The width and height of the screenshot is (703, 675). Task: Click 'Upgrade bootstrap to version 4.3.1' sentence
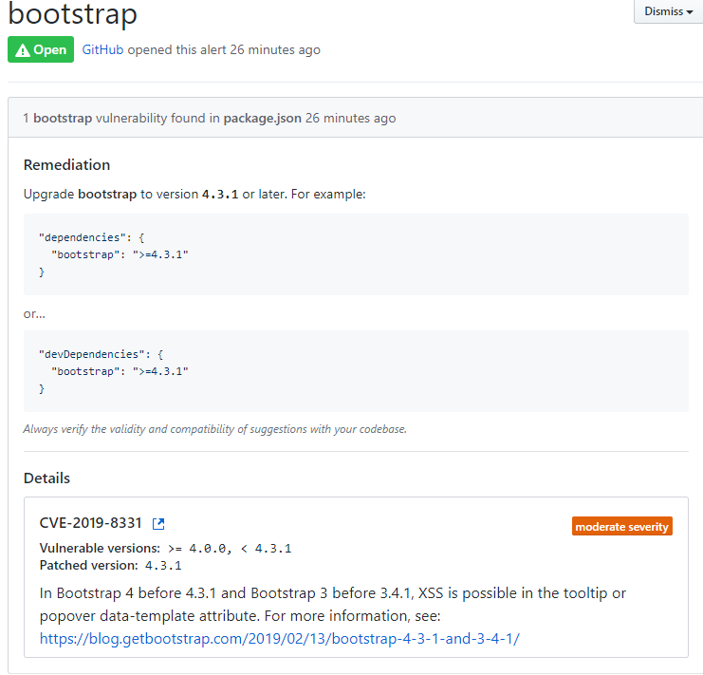[194, 195]
